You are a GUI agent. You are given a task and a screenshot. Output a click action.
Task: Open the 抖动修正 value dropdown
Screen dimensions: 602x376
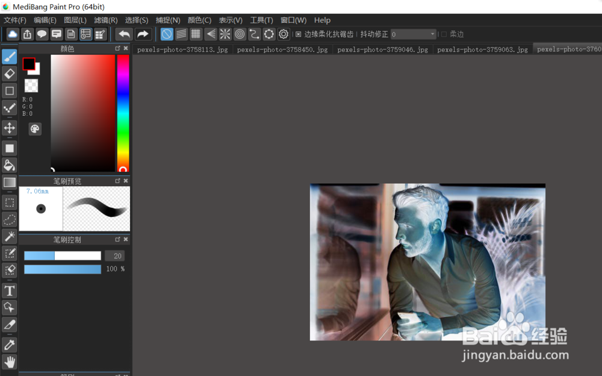pyautogui.click(x=414, y=34)
